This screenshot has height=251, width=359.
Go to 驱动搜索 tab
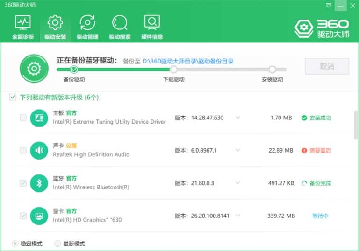(120, 28)
